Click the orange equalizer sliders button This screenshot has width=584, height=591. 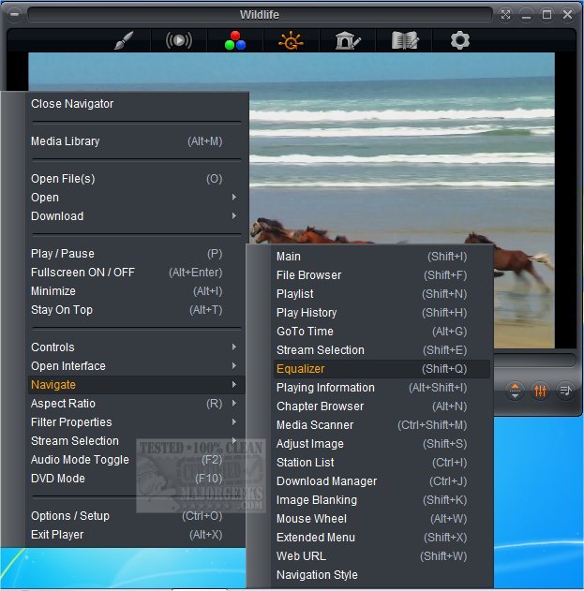click(x=541, y=392)
